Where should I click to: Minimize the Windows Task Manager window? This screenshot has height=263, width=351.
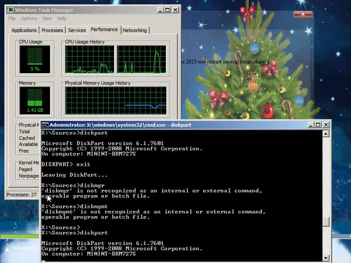click(160, 10)
